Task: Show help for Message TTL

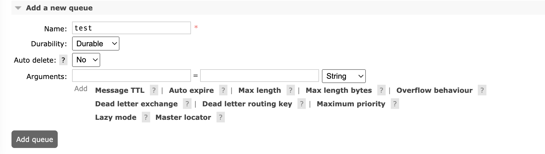Action: (x=154, y=90)
